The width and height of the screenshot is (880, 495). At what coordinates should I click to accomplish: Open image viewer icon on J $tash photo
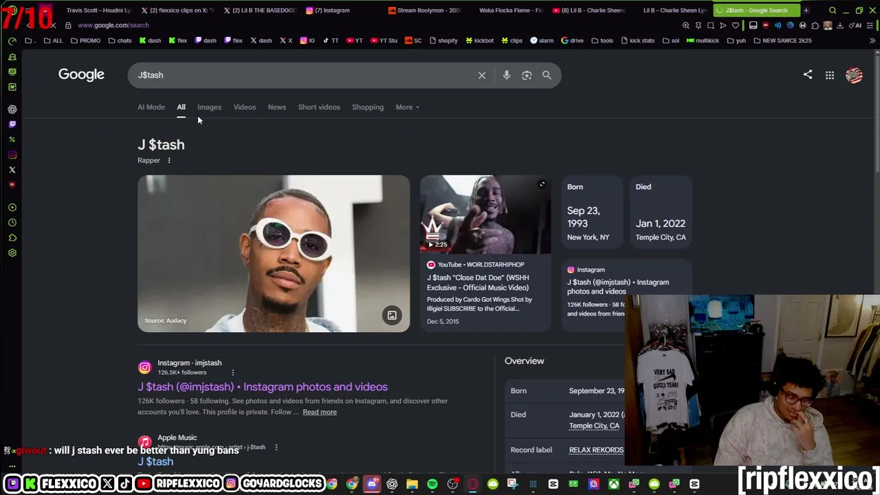392,316
